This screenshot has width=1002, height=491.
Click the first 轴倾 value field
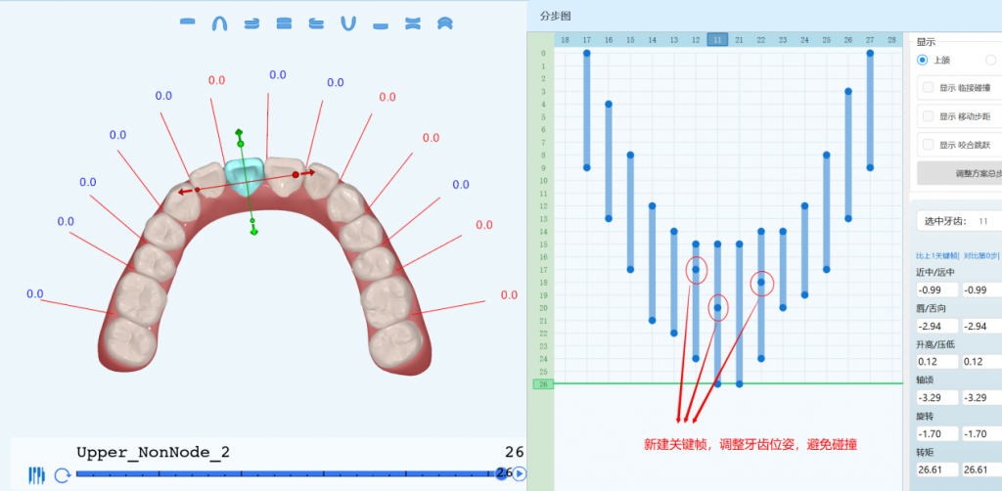coord(935,399)
